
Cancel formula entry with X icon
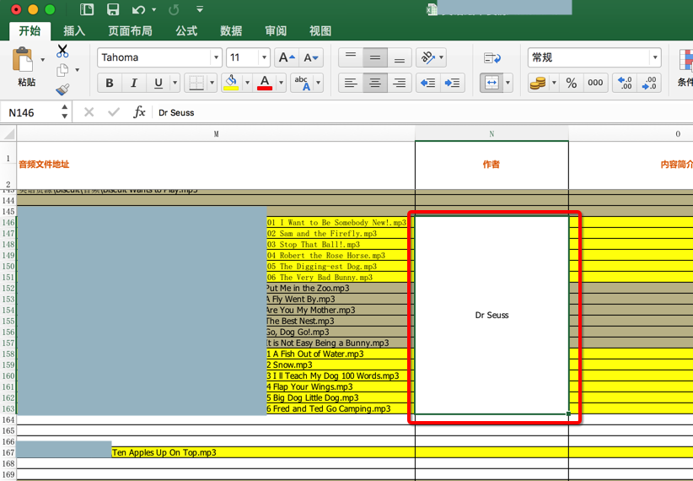[89, 112]
